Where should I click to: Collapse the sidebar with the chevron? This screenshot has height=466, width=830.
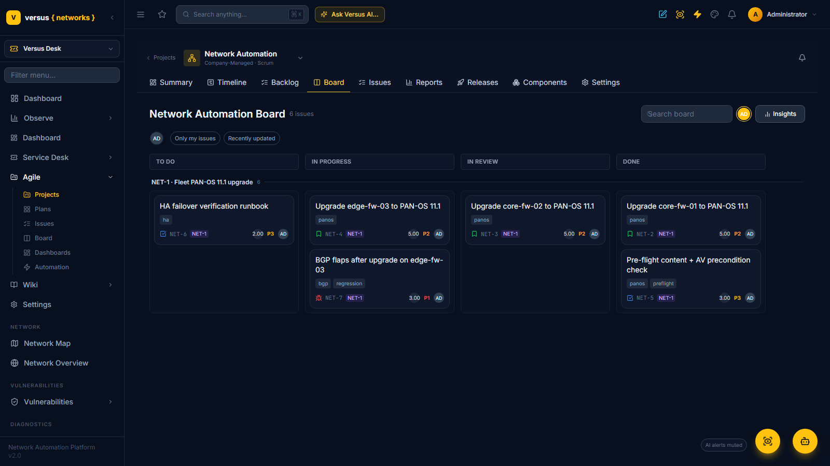pyautogui.click(x=112, y=18)
